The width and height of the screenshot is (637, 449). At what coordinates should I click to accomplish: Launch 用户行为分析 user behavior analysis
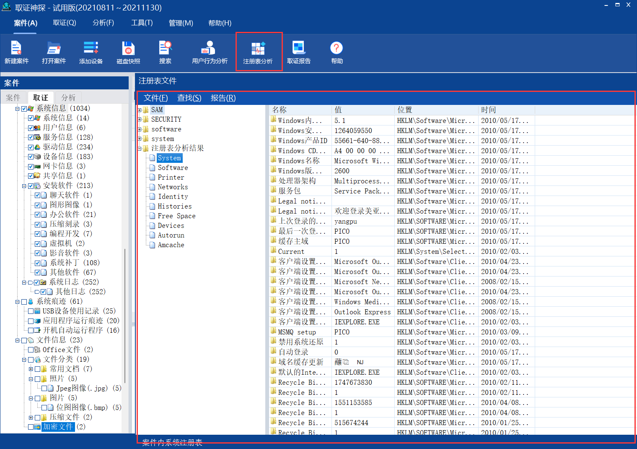[x=210, y=52]
